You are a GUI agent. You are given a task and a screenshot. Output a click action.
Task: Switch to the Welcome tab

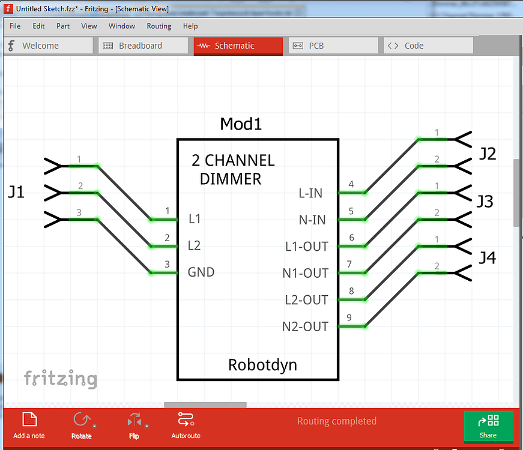pos(48,45)
